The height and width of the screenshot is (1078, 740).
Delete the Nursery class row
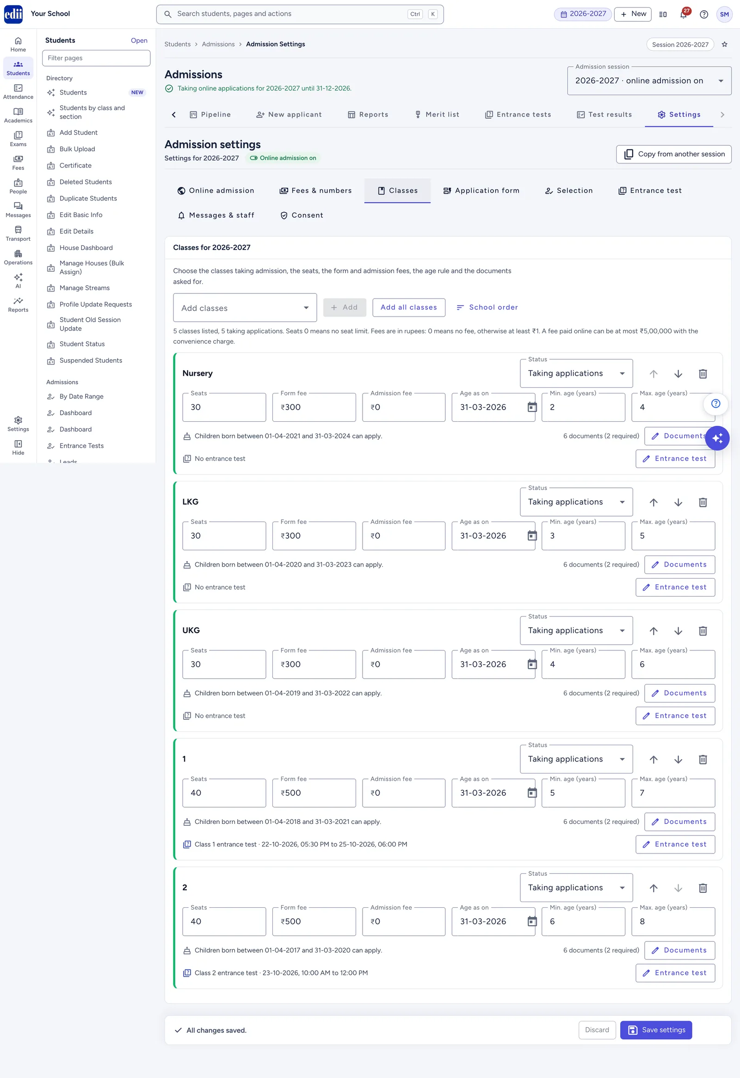point(703,374)
